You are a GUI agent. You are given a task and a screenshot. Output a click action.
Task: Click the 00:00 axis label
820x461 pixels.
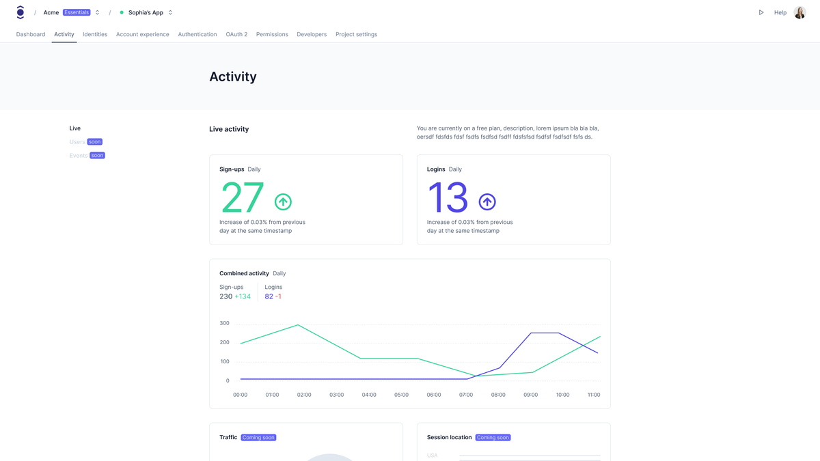[x=240, y=395]
